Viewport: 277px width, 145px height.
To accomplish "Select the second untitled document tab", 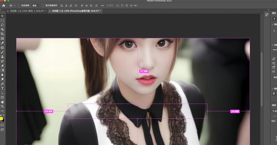I will [x=76, y=11].
